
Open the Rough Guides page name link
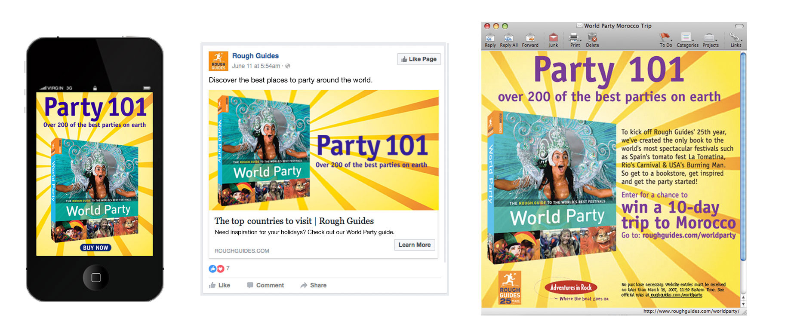(x=255, y=56)
